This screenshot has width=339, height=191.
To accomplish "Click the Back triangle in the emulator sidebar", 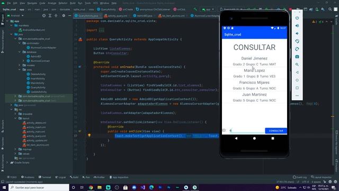I will 297,72.
